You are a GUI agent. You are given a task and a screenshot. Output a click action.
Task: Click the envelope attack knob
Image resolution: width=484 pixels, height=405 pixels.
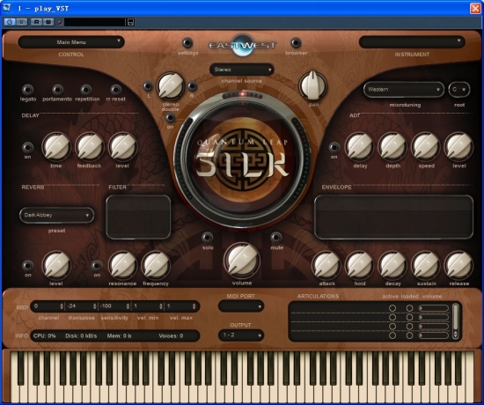click(326, 265)
